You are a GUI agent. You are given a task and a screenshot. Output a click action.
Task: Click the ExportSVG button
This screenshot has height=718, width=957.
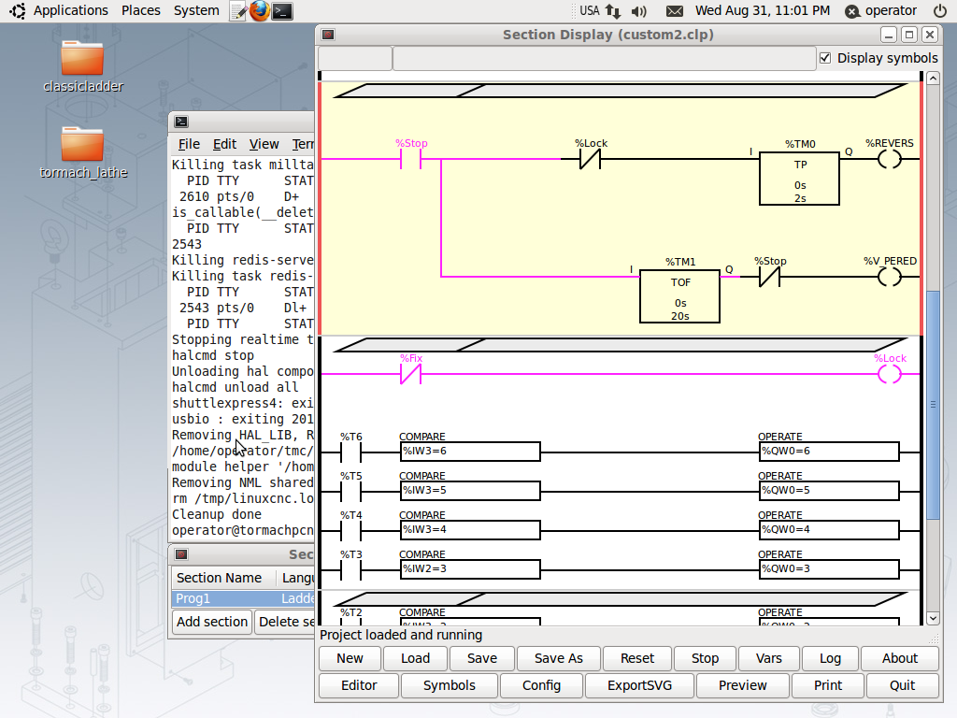(x=639, y=685)
